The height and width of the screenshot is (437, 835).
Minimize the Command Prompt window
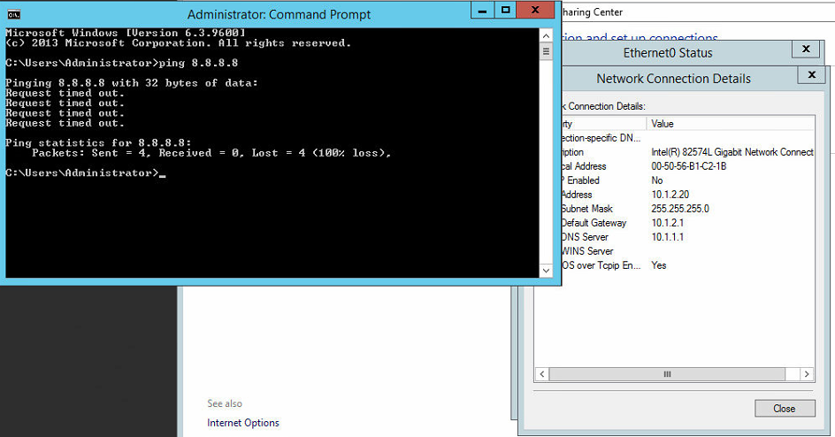[x=482, y=11]
